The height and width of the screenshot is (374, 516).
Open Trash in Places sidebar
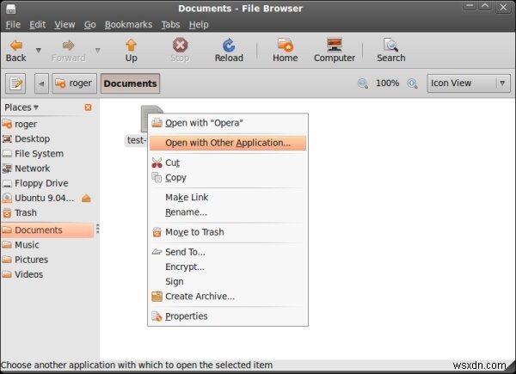tap(47, 213)
